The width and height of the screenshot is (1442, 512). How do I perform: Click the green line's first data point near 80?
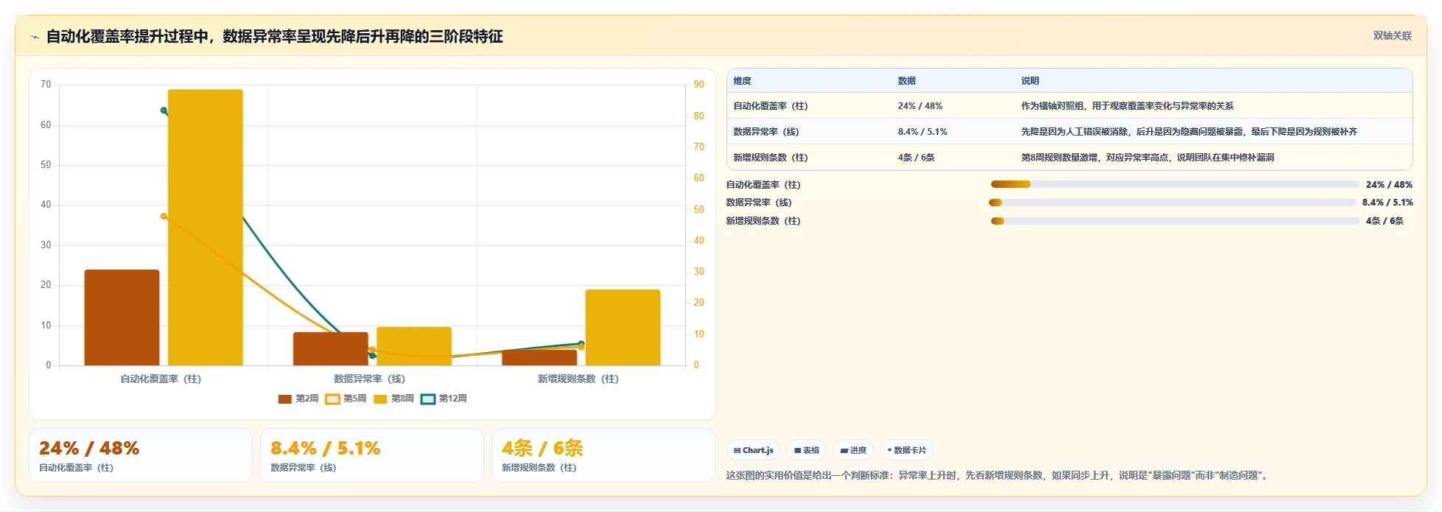coord(164,111)
